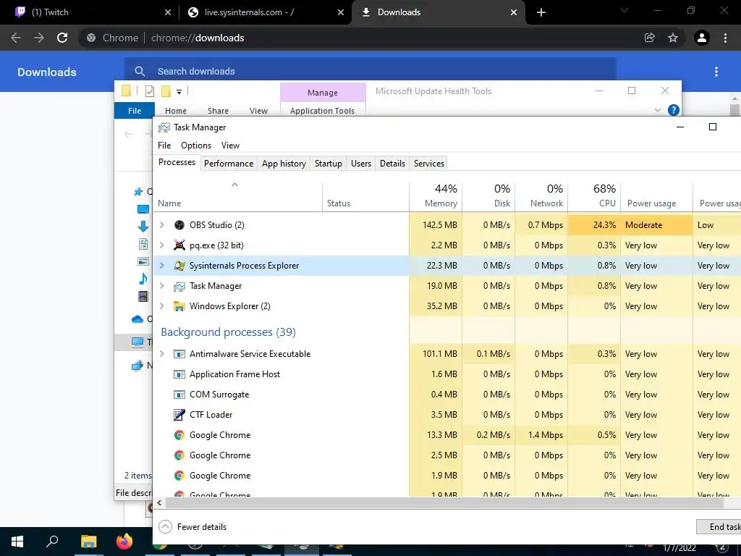Click the Task Manager horizontal scrollbar
This screenshot has height=556, width=741.
[444, 503]
